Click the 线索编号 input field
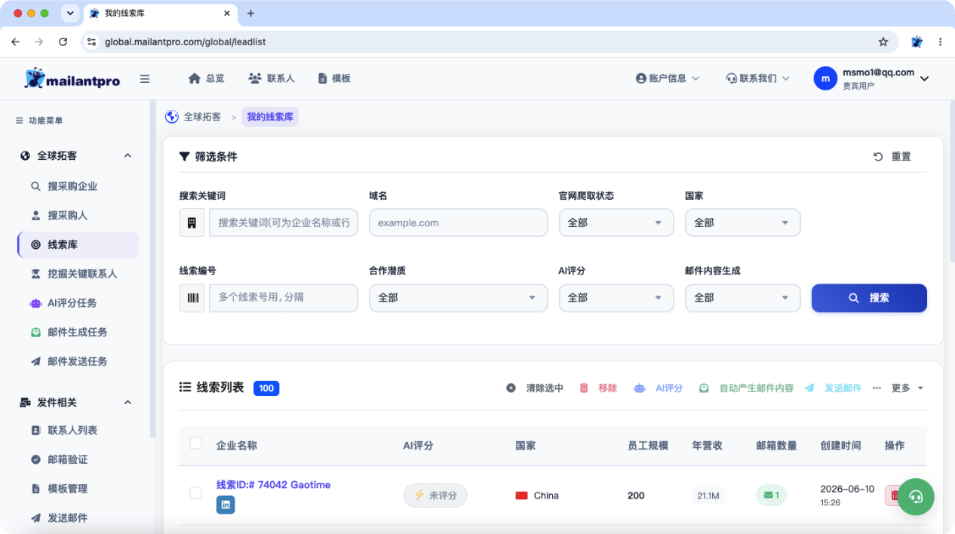This screenshot has width=955, height=534. pos(284,298)
